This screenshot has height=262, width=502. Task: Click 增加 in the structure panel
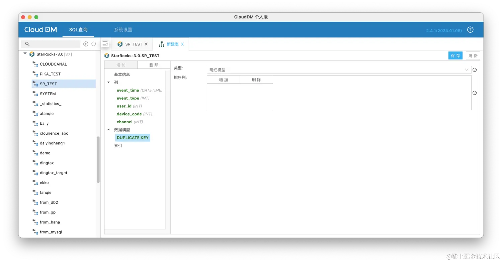pyautogui.click(x=121, y=65)
